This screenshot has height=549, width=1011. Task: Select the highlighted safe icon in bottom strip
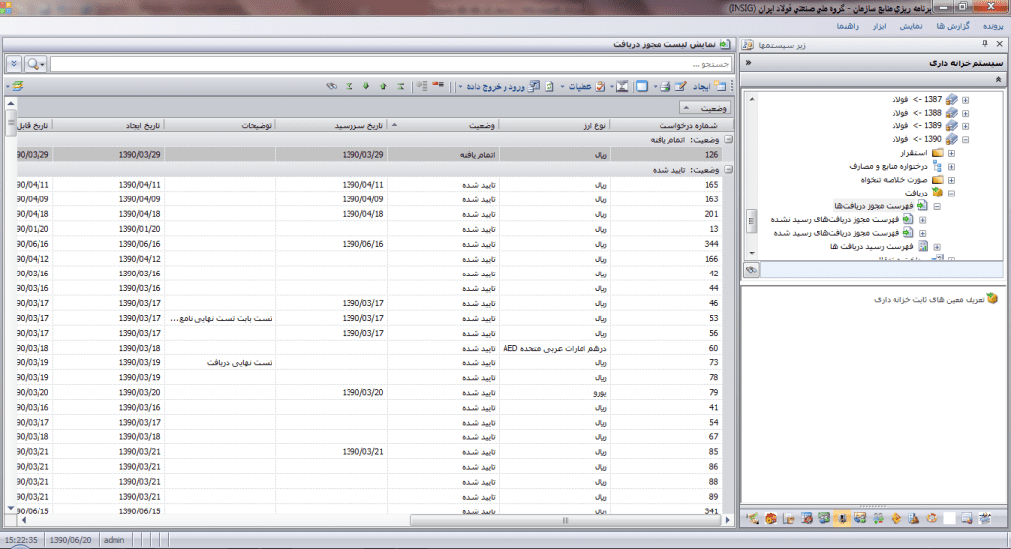click(x=843, y=518)
